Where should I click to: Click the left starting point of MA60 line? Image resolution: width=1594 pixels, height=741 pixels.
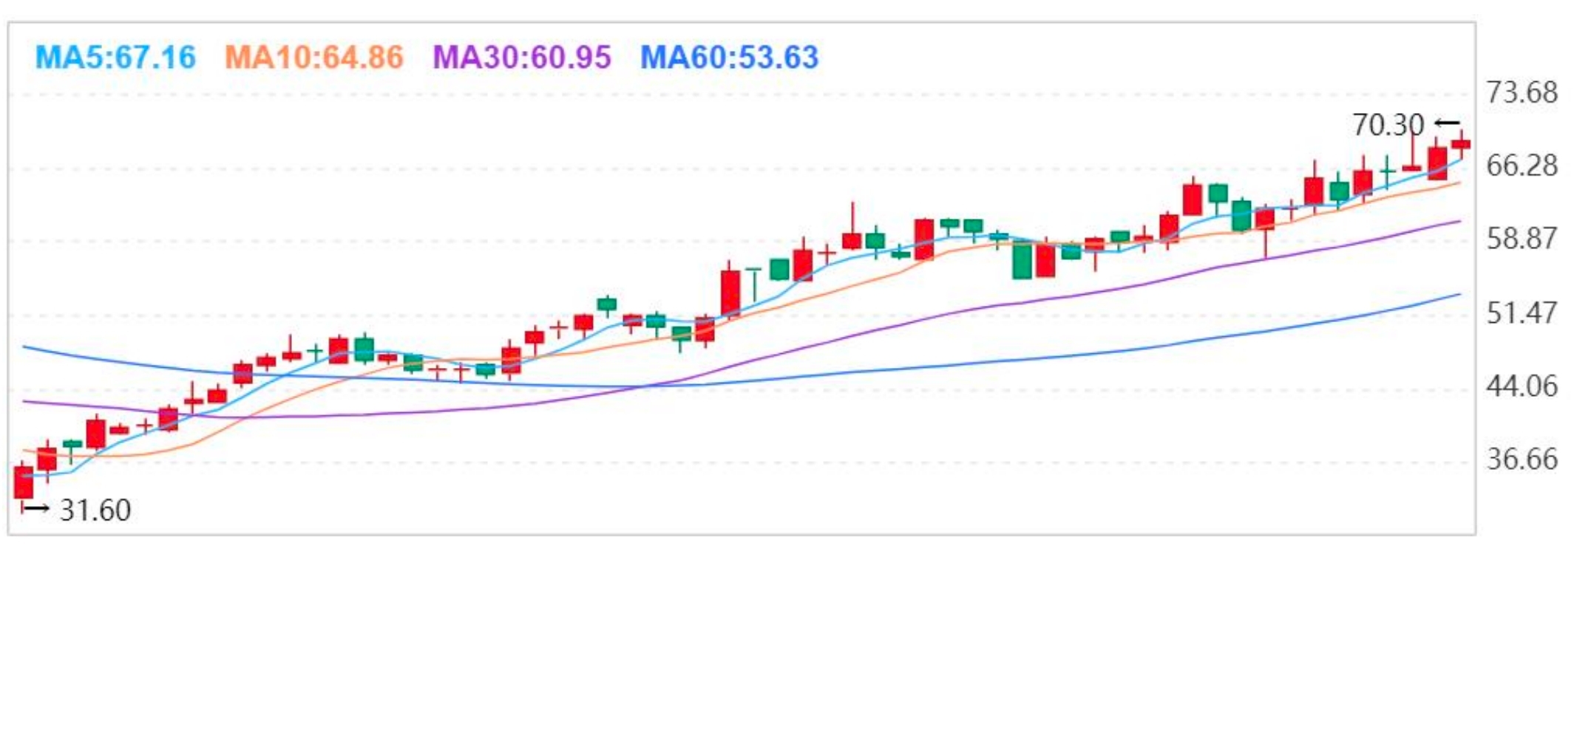click(x=24, y=346)
